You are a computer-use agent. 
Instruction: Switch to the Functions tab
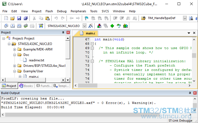[44, 86]
